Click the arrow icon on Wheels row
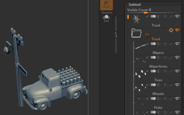The height and width of the screenshot is (115, 184). click(x=148, y=85)
